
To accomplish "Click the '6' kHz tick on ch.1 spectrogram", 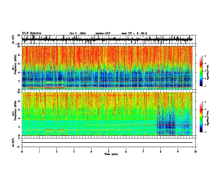I will tap(19, 64).
